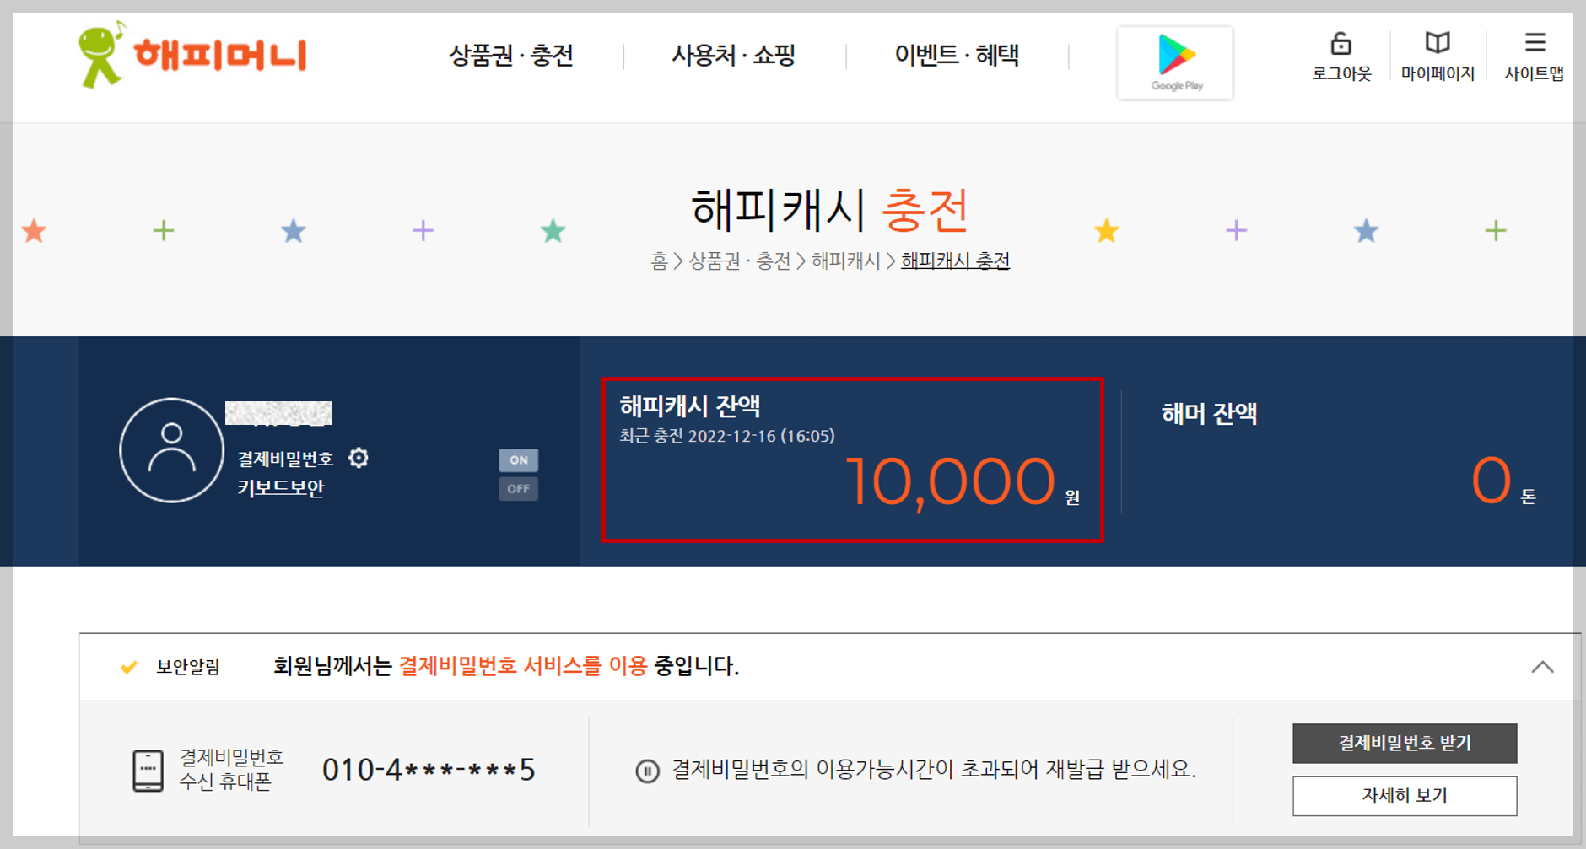Click the 로그아웃 lock icon
The width and height of the screenshot is (1586, 849).
[1341, 44]
